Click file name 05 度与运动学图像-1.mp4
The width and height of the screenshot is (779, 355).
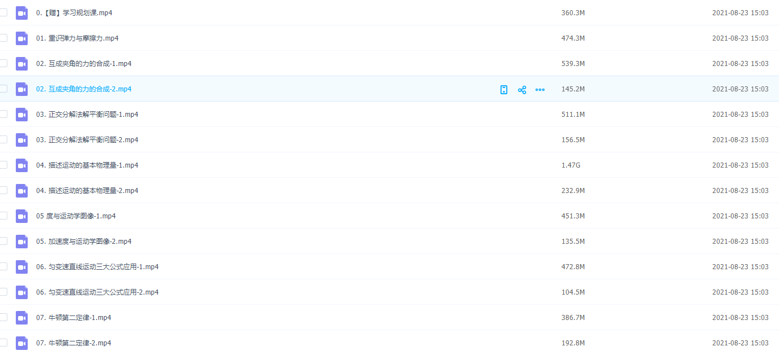[76, 216]
